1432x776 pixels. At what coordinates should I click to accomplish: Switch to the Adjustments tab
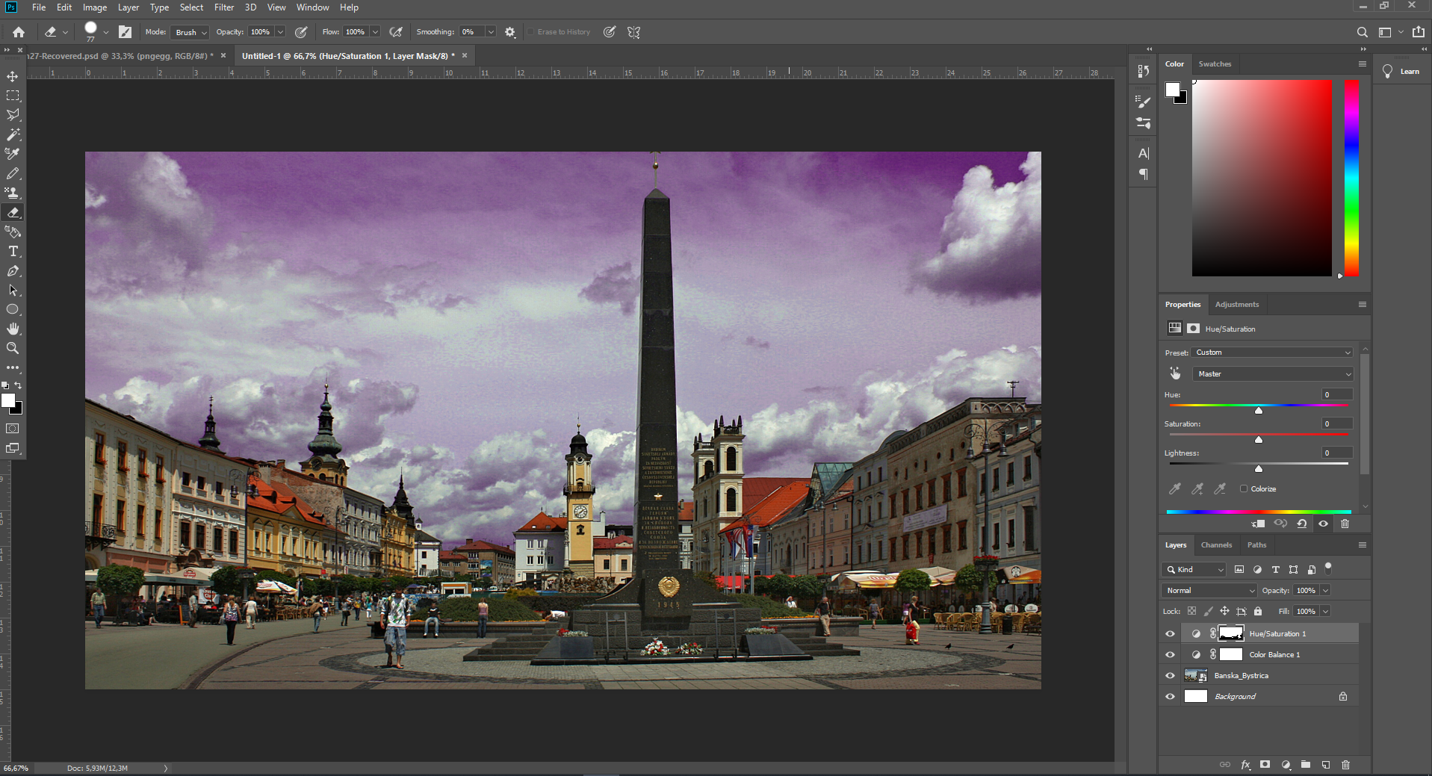click(1237, 304)
